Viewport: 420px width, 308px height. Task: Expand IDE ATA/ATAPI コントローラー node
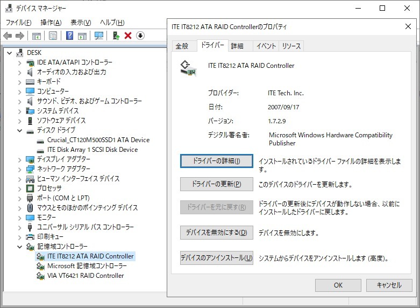19,63
